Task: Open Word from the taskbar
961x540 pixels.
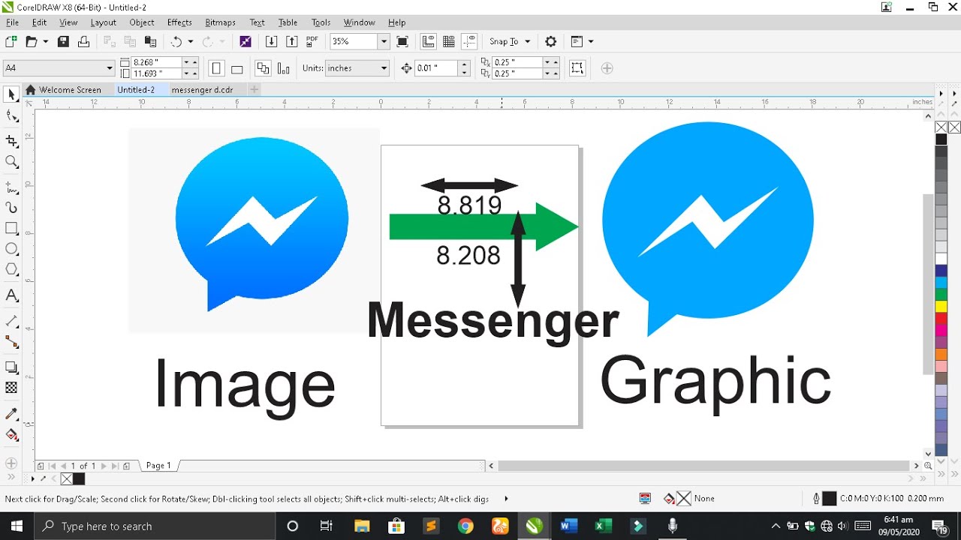Action: click(568, 526)
